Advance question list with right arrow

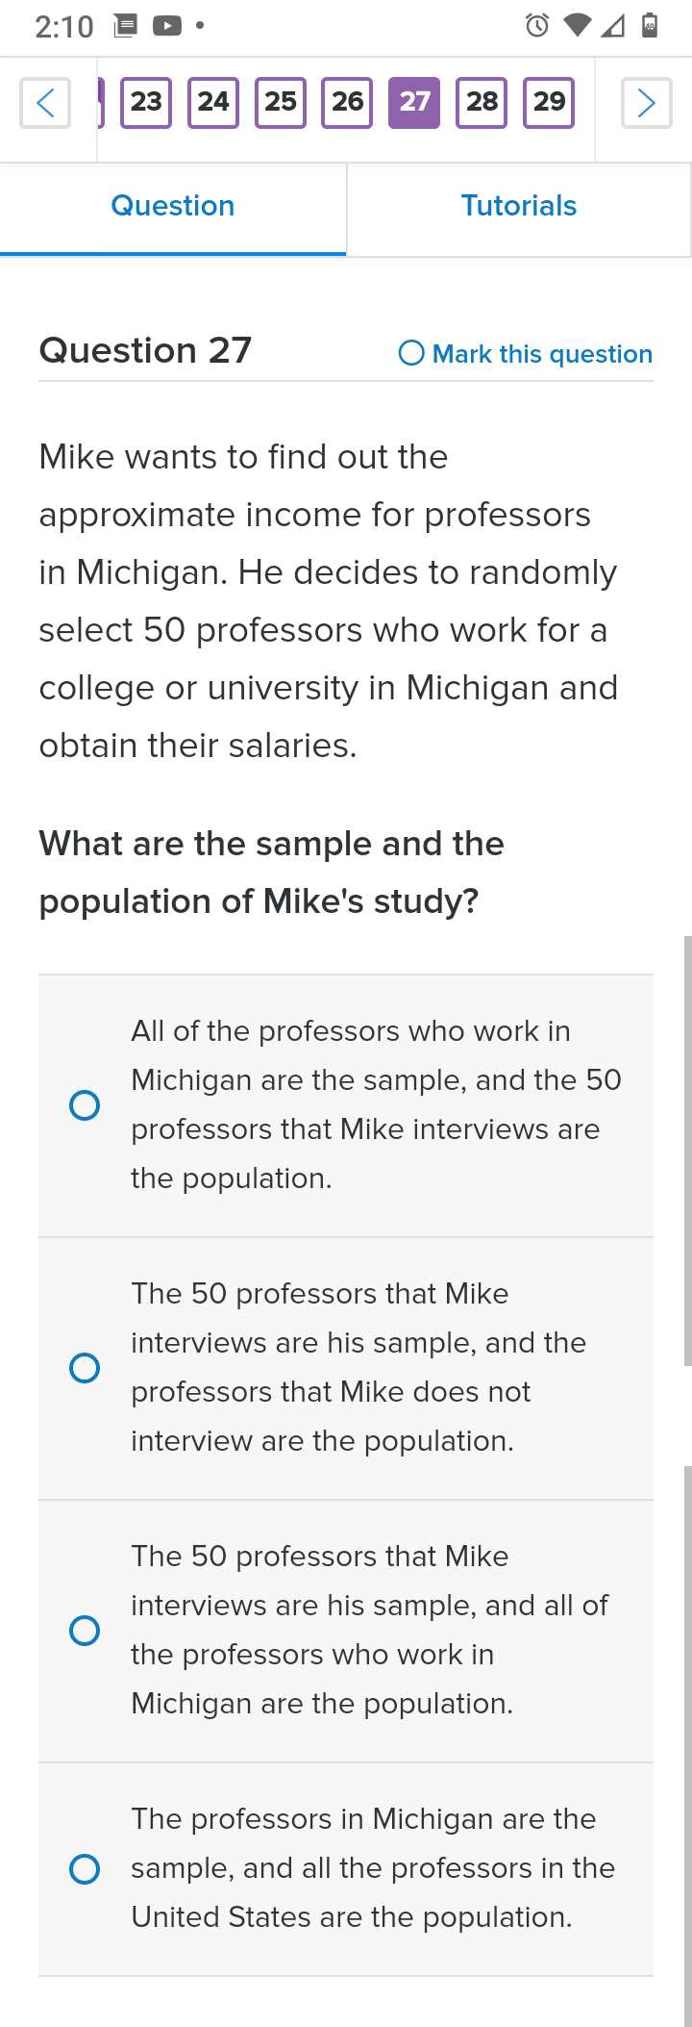point(646,102)
